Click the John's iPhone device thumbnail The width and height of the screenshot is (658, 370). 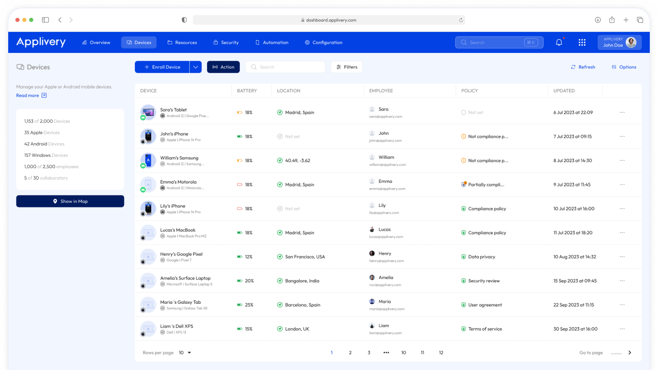click(148, 136)
